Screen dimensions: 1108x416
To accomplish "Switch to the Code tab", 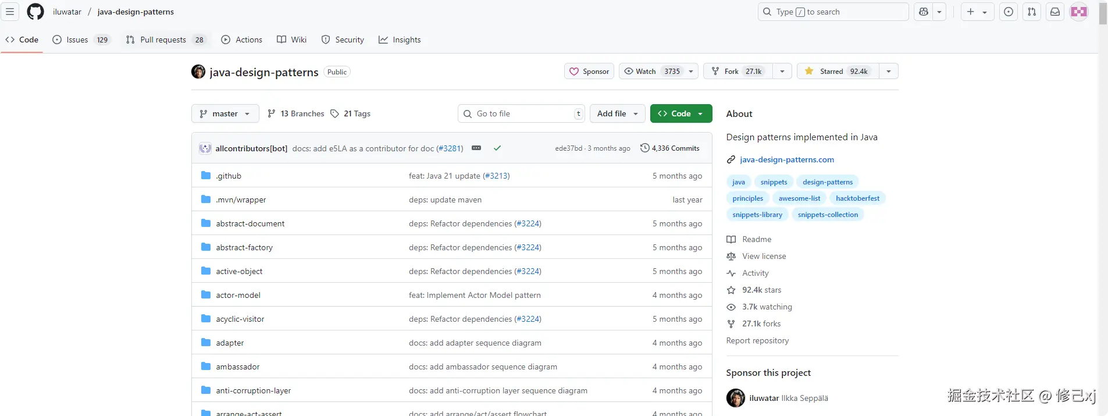I will click(22, 40).
